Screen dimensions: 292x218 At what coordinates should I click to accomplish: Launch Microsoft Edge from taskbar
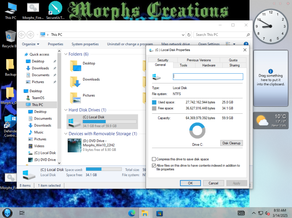coord(132,213)
